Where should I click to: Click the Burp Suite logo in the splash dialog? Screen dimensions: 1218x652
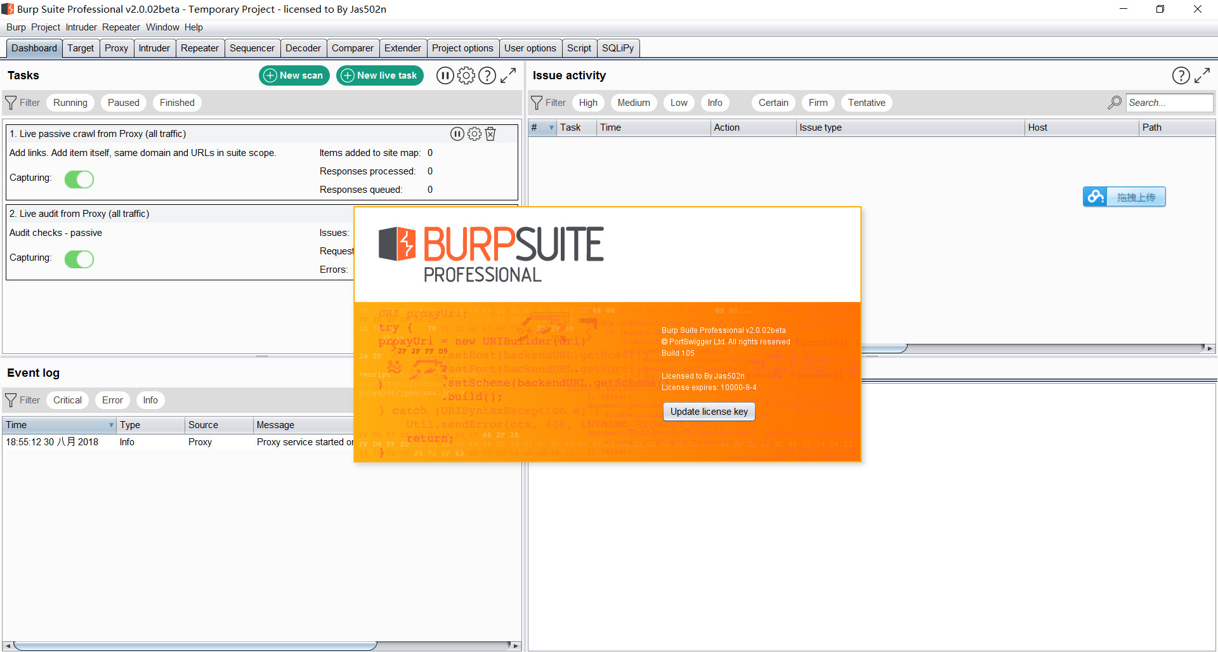[x=491, y=254]
